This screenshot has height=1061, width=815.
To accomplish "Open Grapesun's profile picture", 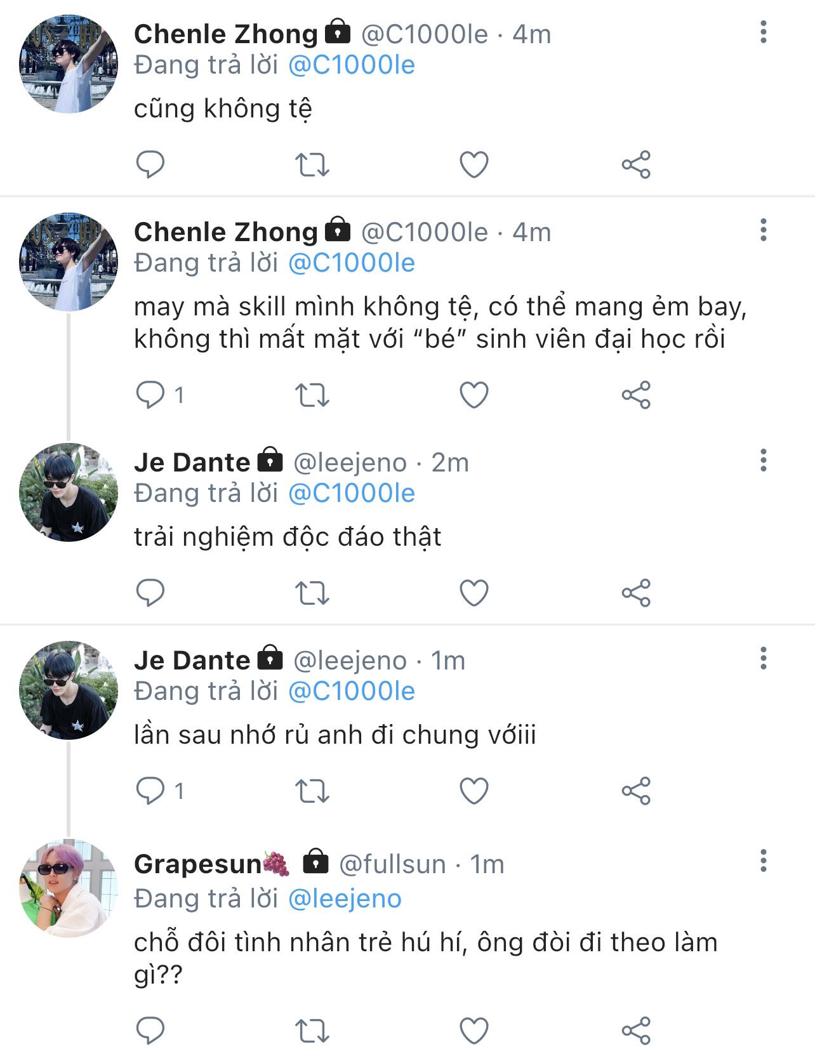I will coord(69,888).
